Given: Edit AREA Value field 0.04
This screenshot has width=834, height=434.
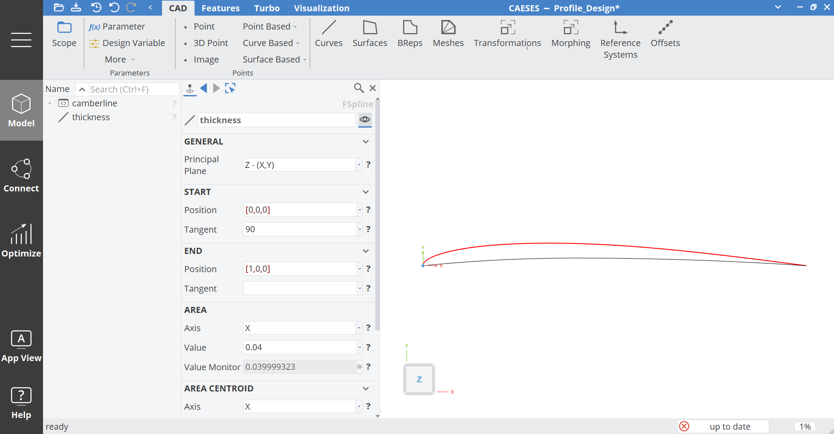Looking at the screenshot, I should [x=300, y=347].
